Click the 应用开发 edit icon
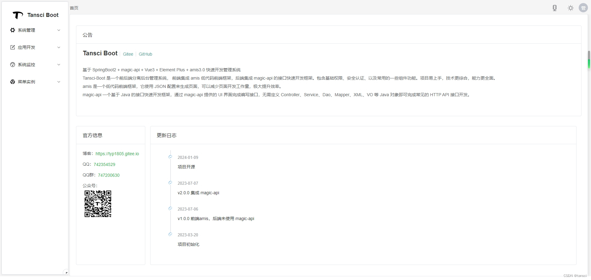The image size is (591, 280). [12, 47]
